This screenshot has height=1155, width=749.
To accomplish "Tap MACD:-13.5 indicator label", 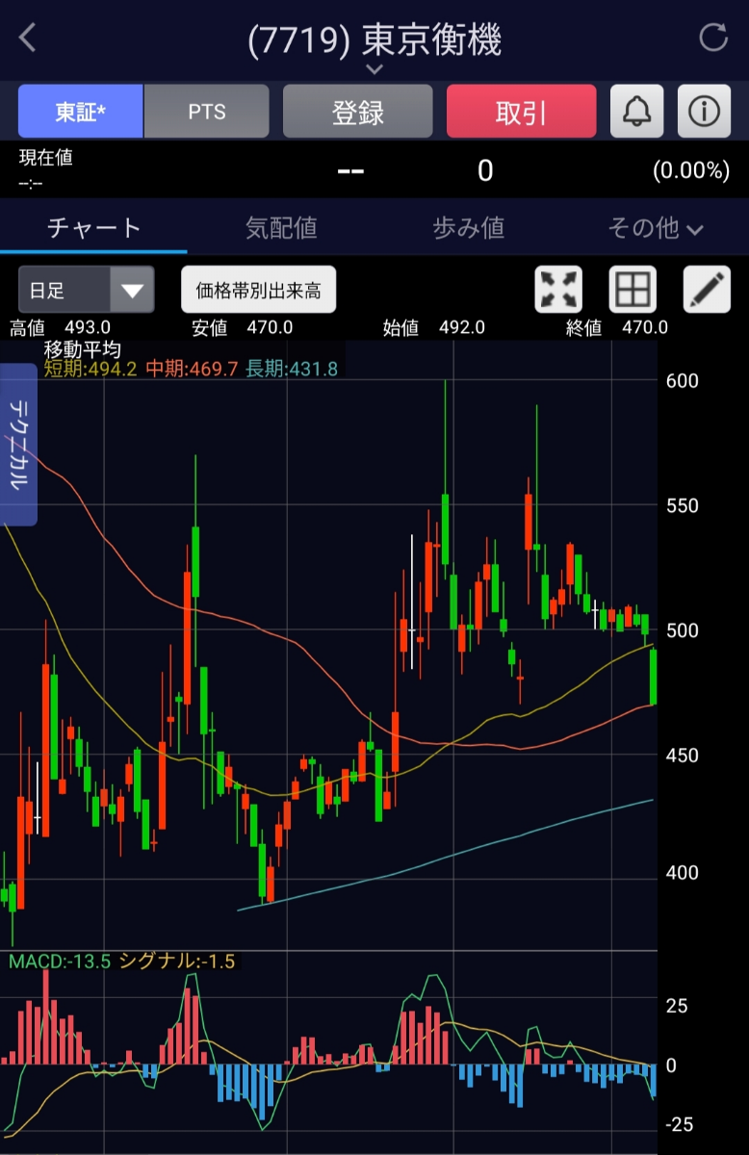I will (60, 961).
